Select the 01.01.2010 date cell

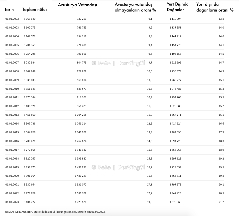[12, 89]
